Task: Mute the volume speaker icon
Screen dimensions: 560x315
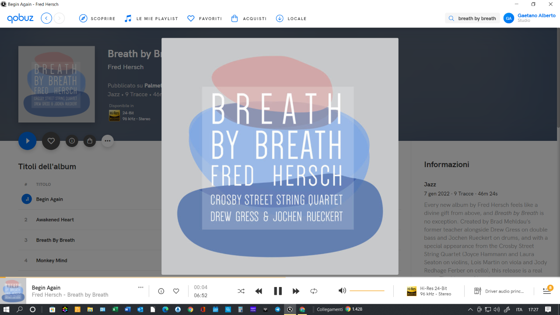Action: pos(342,290)
